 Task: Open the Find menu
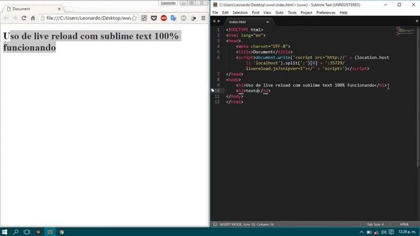[255, 12]
